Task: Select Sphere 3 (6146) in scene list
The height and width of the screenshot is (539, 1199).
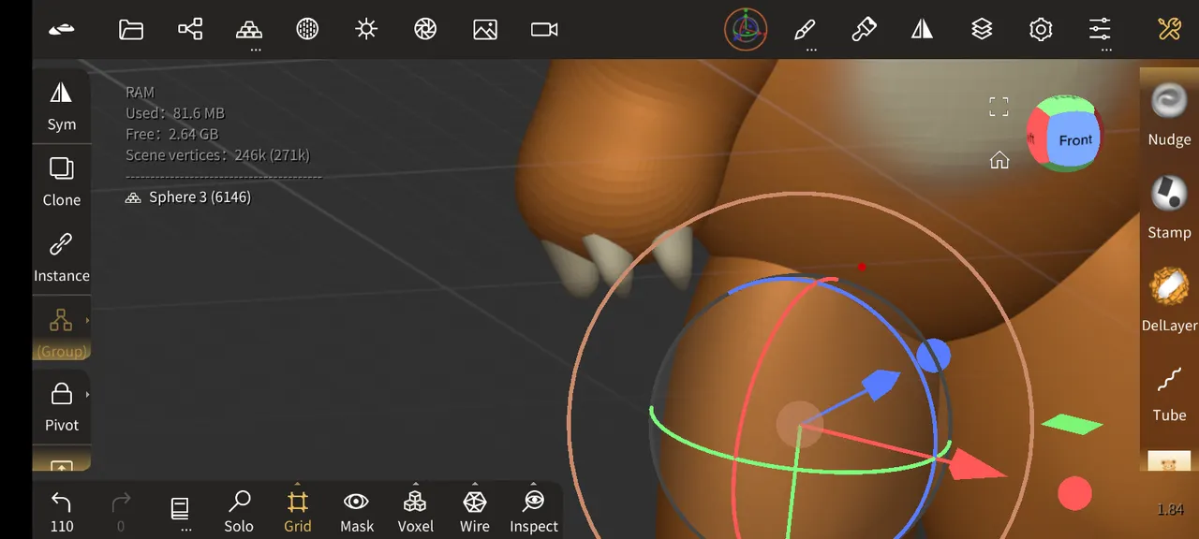Action: [x=188, y=197]
